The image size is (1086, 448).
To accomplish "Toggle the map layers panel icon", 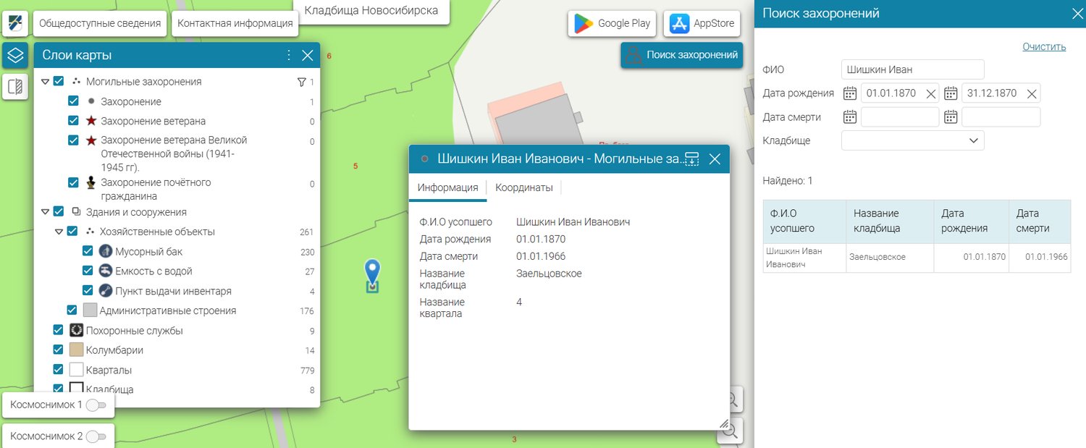I will pyautogui.click(x=15, y=55).
